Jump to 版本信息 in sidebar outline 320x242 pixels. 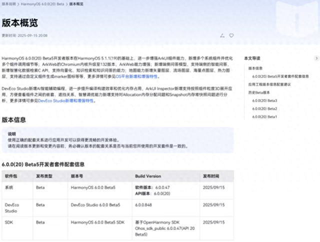click(255, 68)
